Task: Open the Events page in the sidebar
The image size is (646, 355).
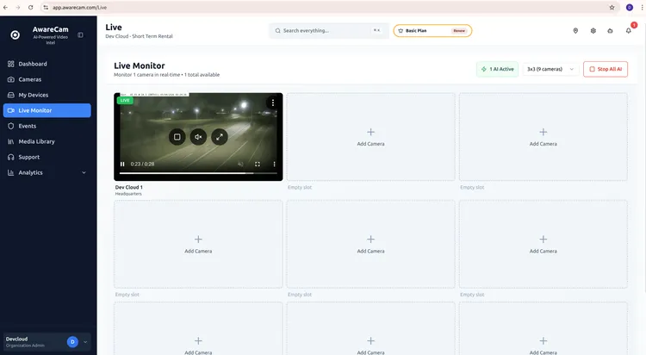Action: point(47,126)
